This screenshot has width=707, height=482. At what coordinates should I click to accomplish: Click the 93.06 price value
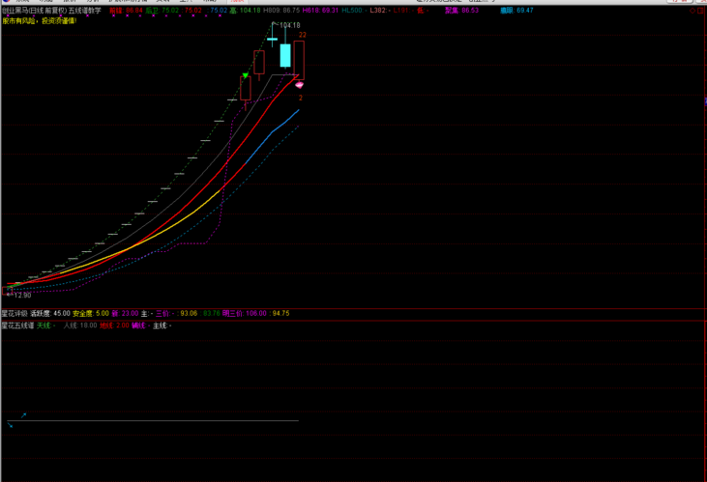(189, 314)
